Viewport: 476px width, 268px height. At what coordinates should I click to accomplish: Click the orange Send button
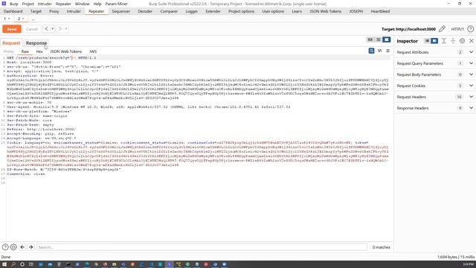point(12,29)
